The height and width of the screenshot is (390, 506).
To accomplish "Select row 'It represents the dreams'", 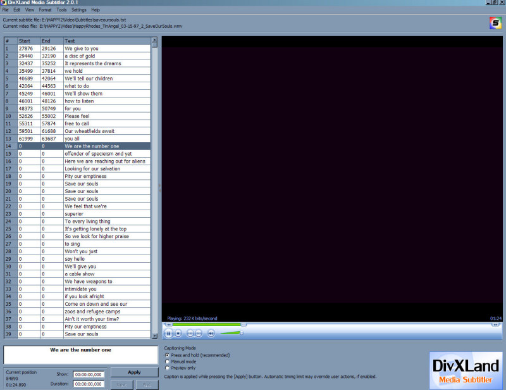I will (x=77, y=63).
